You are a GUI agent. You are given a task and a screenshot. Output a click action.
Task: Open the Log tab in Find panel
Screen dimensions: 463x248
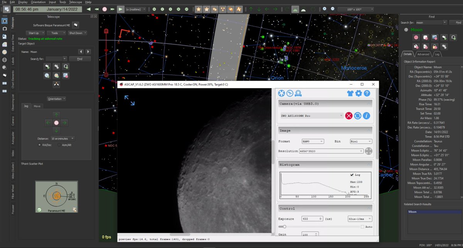tap(437, 54)
